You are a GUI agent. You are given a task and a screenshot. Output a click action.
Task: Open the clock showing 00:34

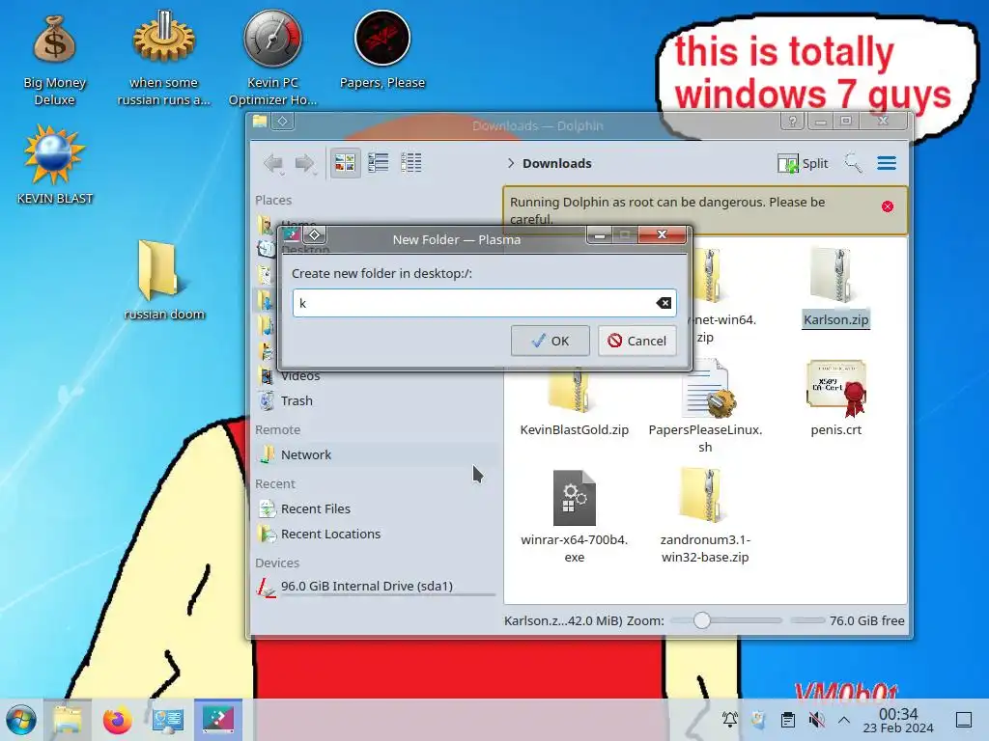pyautogui.click(x=898, y=720)
